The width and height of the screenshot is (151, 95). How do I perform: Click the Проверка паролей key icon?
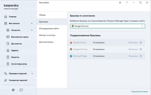pos(6,73)
